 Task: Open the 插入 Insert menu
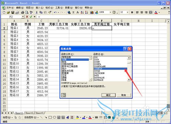tap(39, 8)
